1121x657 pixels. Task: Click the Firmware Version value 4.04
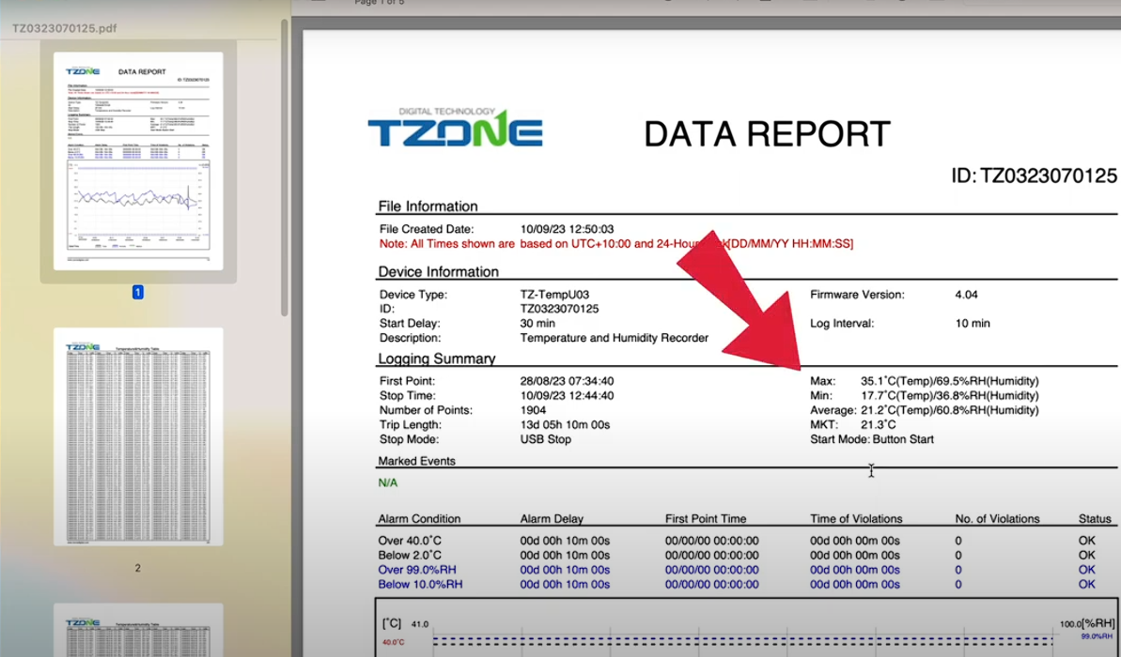click(966, 295)
